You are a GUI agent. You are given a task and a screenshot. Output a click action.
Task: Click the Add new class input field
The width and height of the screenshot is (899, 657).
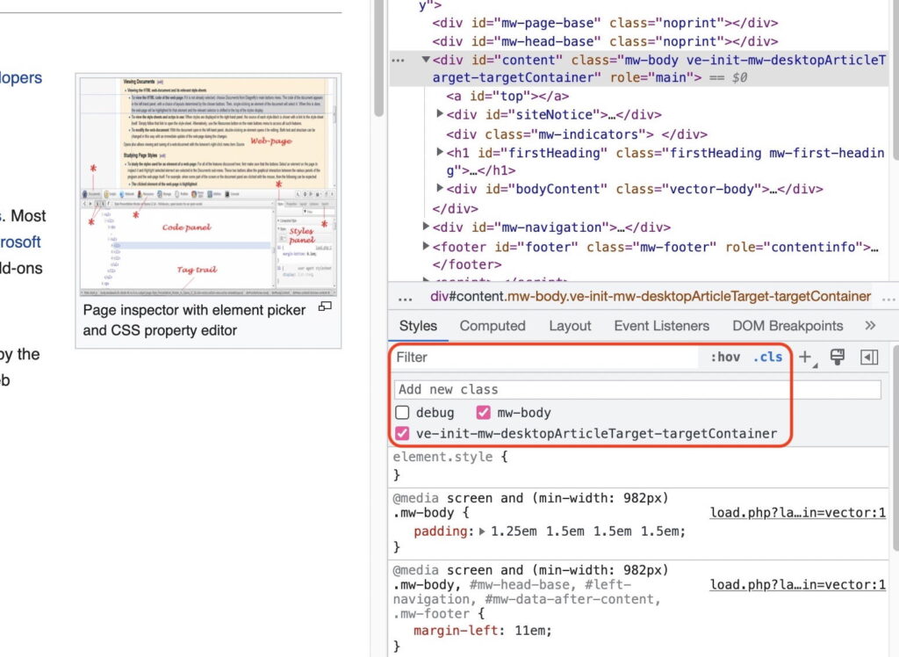click(636, 389)
